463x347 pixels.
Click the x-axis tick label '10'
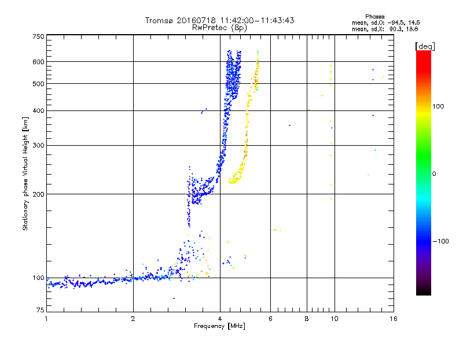coord(335,319)
